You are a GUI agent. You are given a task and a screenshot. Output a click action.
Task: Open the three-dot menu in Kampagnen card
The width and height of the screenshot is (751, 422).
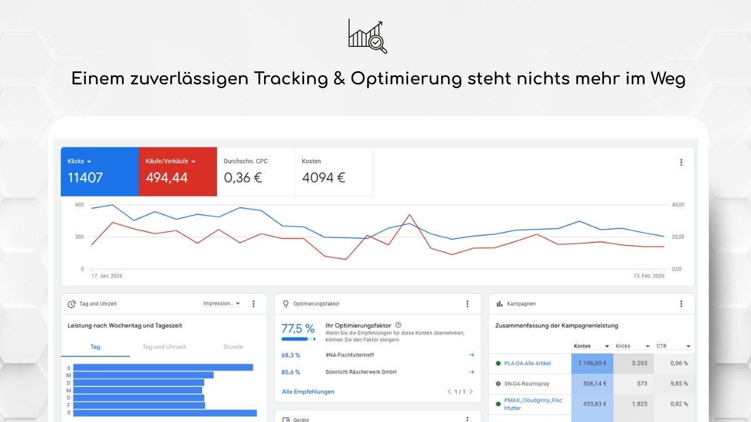coord(681,304)
